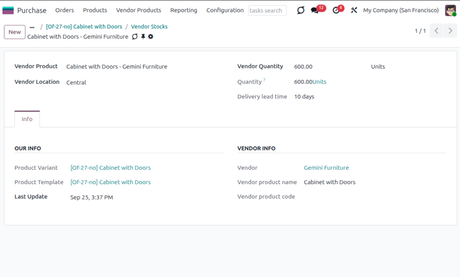Open the Reporting menu
The image size is (460, 277).
click(x=184, y=11)
